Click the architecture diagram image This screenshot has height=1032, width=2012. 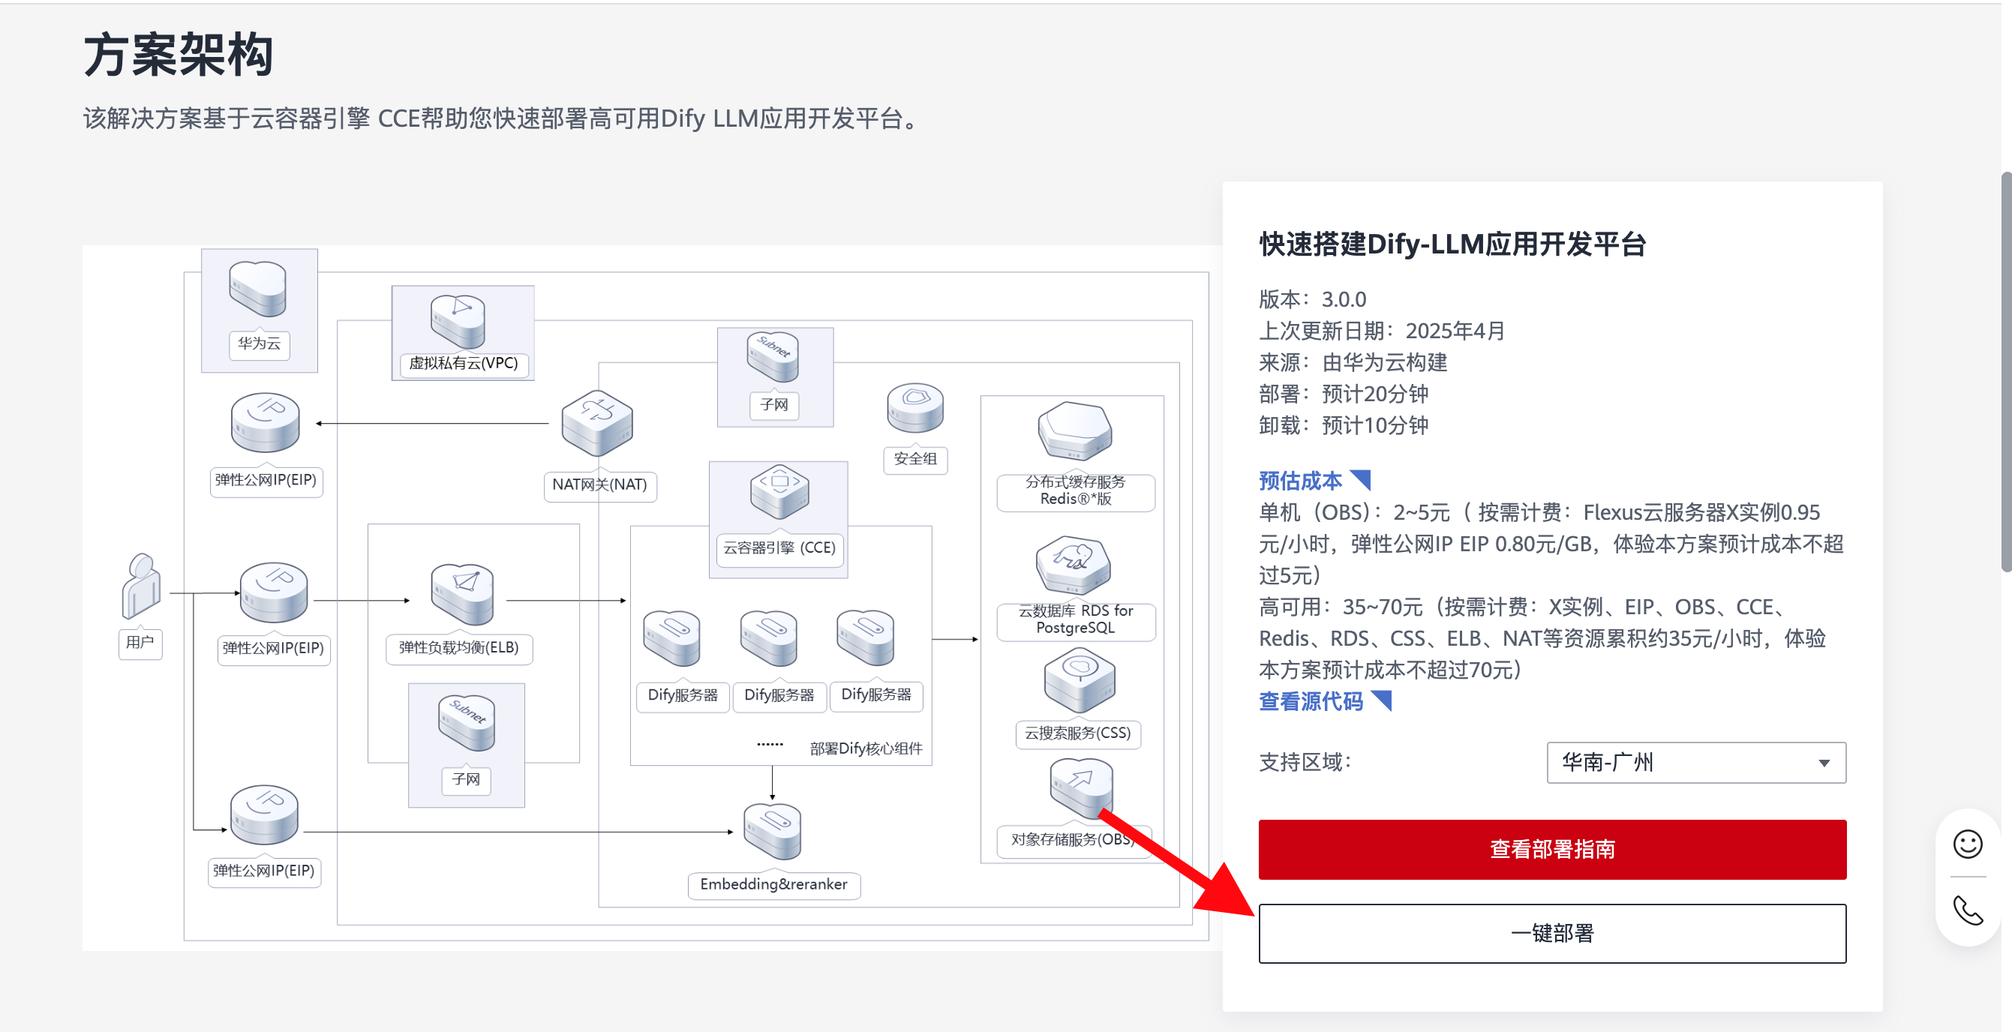652,597
